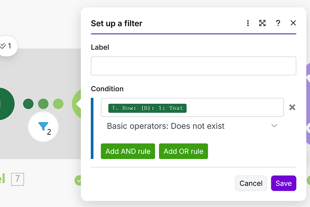Viewport: 310px width, 207px height.
Task: Click the module number 7 badge
Action: tap(18, 180)
